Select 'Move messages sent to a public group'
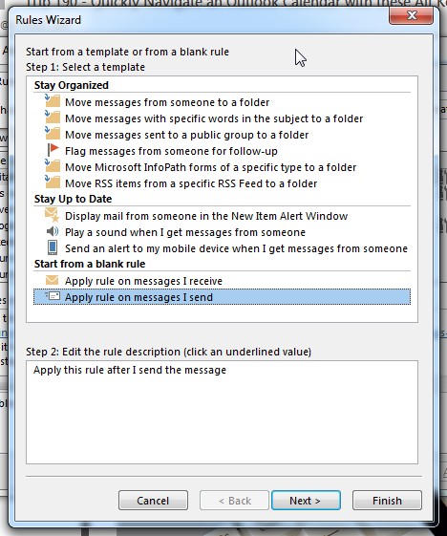 tap(186, 135)
